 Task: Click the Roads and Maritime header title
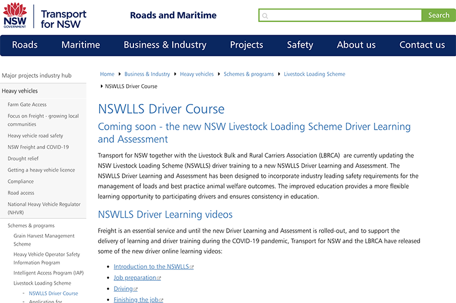pyautogui.click(x=173, y=15)
